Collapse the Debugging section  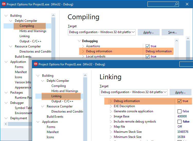coord(79,41)
